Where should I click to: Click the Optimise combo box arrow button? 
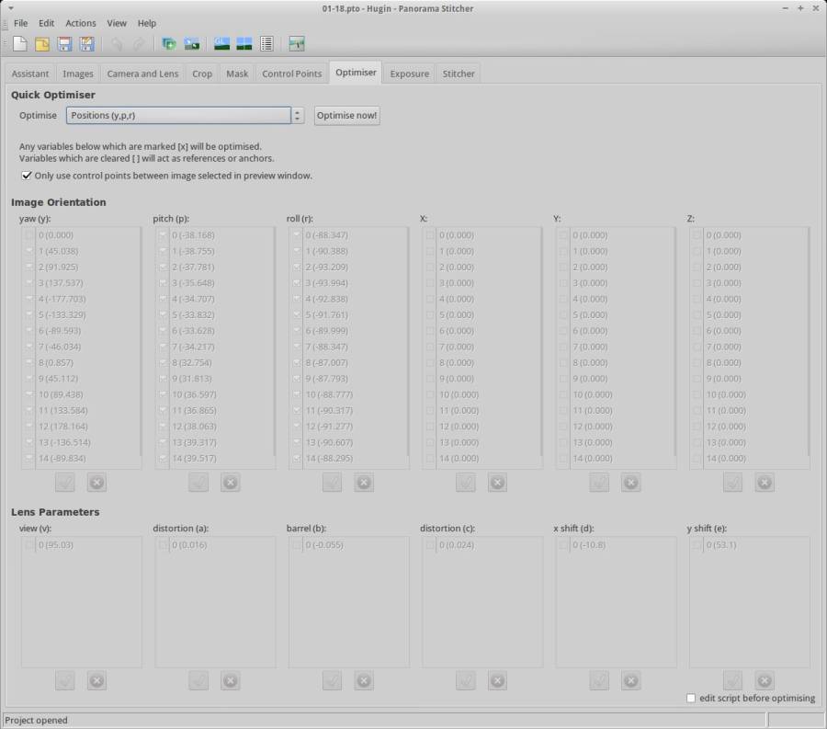[x=298, y=116]
